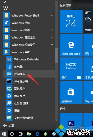The height and width of the screenshot is (138, 93).
Task: Open the 应用商店 Store tile
Action: tap(71, 93)
